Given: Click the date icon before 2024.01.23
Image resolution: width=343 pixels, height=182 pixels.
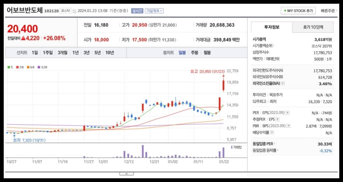Looking at the screenshot, I should tap(74, 11).
